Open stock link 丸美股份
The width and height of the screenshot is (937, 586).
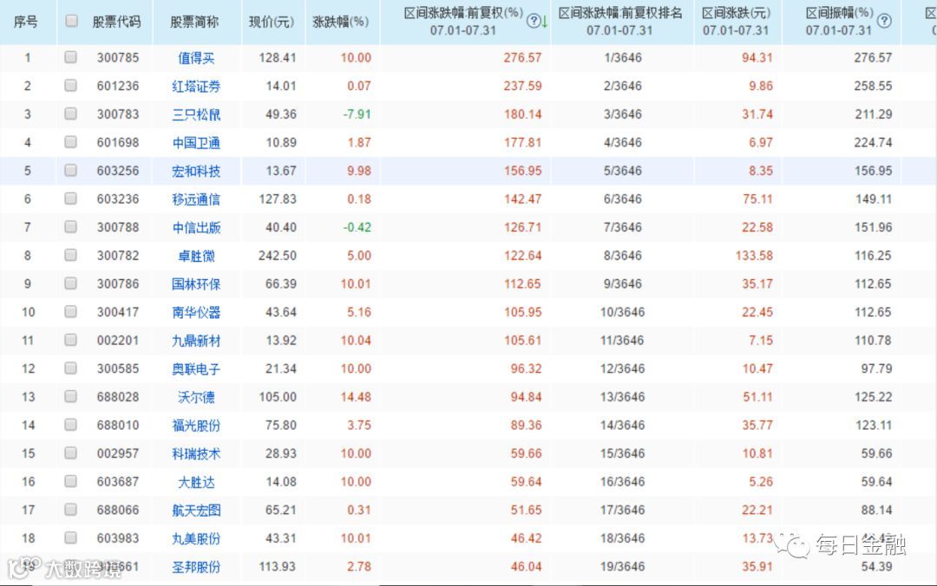(x=196, y=538)
